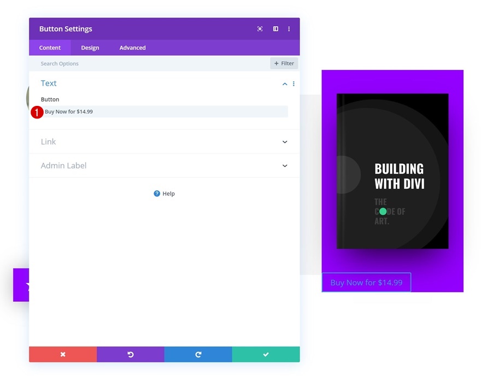Click the blue Help question mark icon
481x376 pixels.
click(157, 194)
